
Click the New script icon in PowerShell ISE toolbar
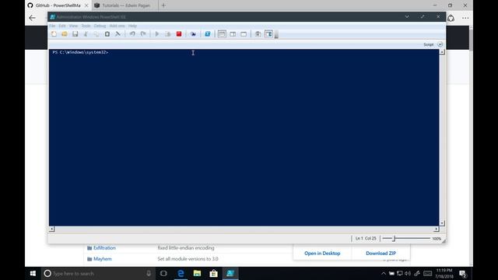click(54, 34)
